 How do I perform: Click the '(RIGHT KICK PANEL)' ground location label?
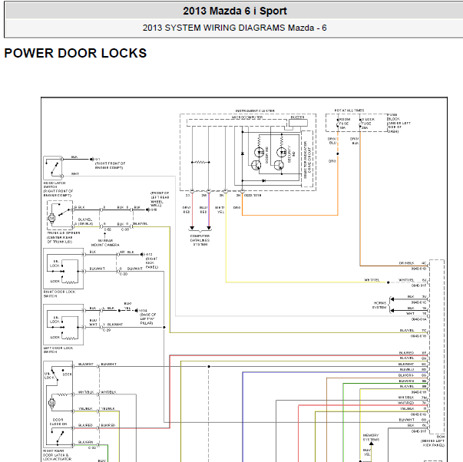tap(152, 262)
